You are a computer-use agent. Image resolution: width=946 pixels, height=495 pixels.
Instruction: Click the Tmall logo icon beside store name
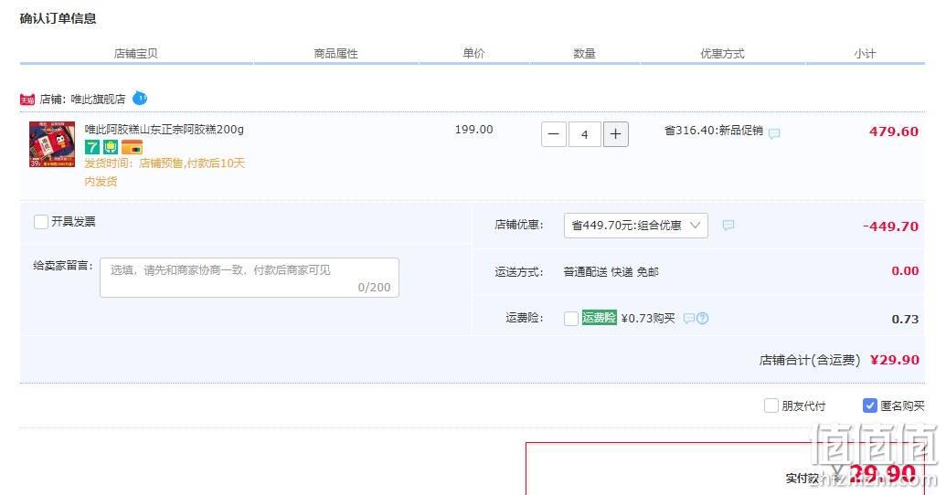(27, 100)
